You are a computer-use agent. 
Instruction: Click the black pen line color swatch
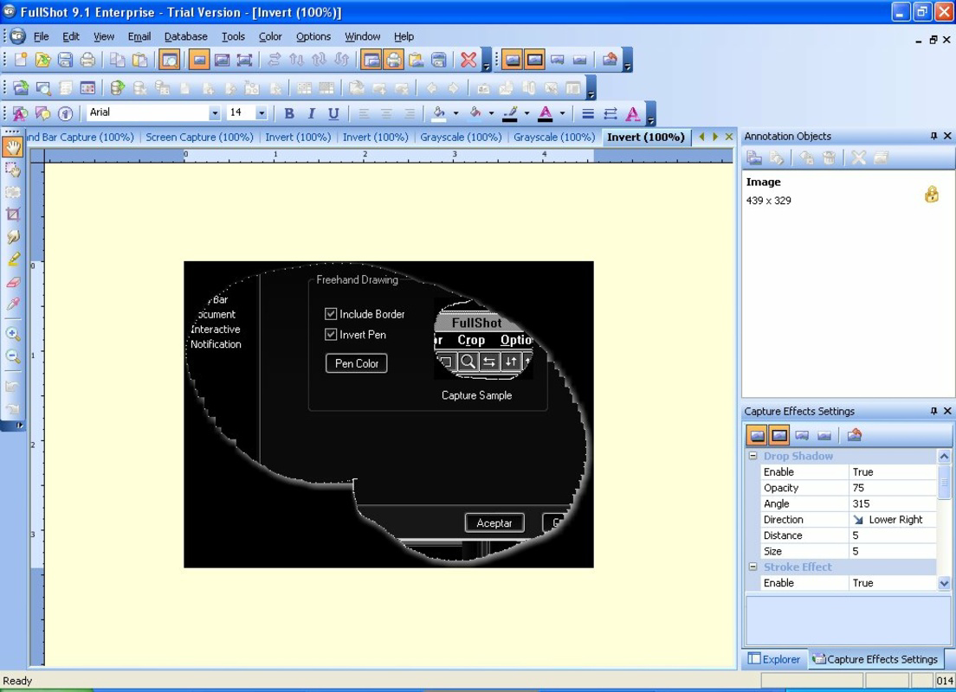tap(510, 112)
